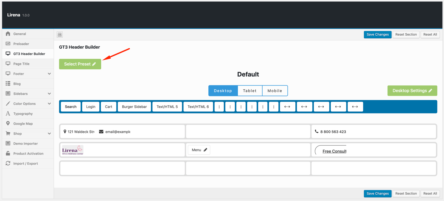Screen dimensions: 444x201
Task: Expand the Footer submenu chevron
Action: [x=49, y=74]
